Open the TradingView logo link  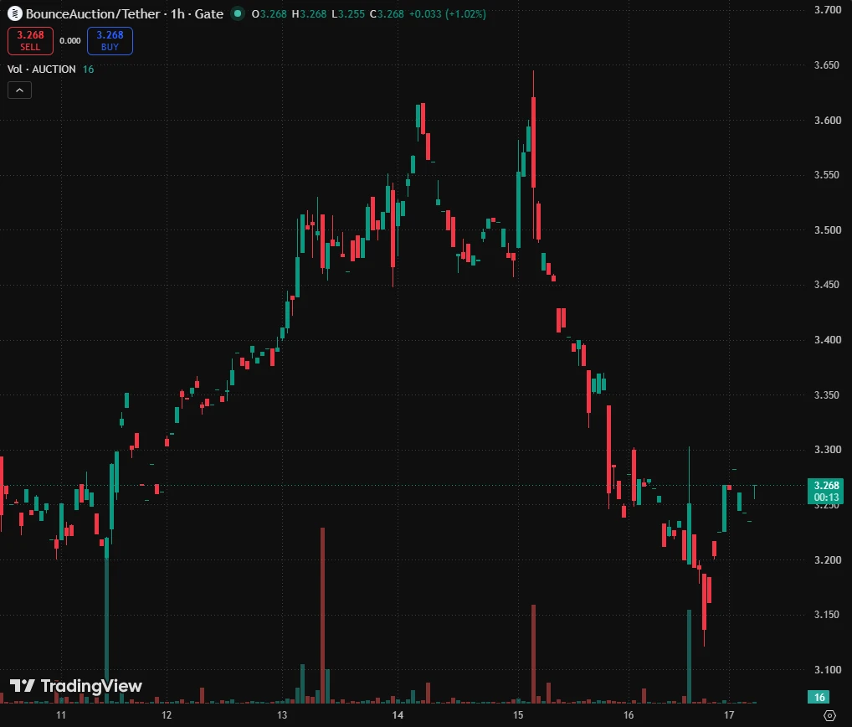pos(76,686)
